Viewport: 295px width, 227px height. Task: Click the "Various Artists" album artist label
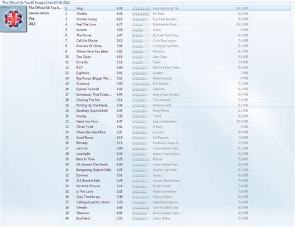coord(39,13)
